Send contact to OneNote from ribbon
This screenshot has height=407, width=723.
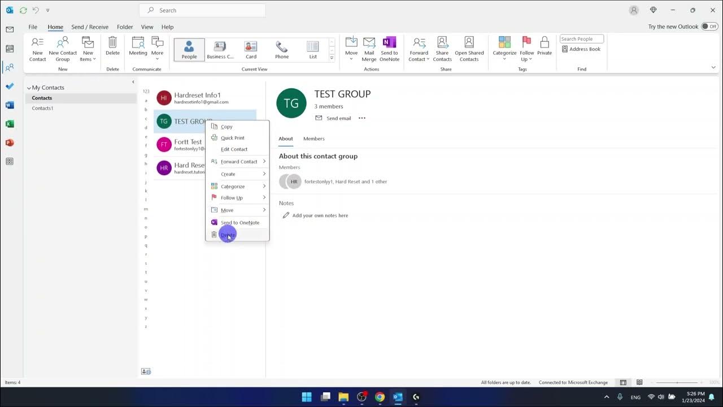point(389,49)
